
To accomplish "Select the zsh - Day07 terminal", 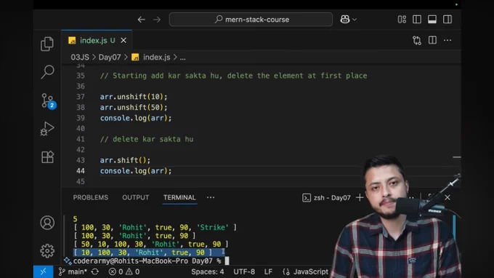I will 326,198.
